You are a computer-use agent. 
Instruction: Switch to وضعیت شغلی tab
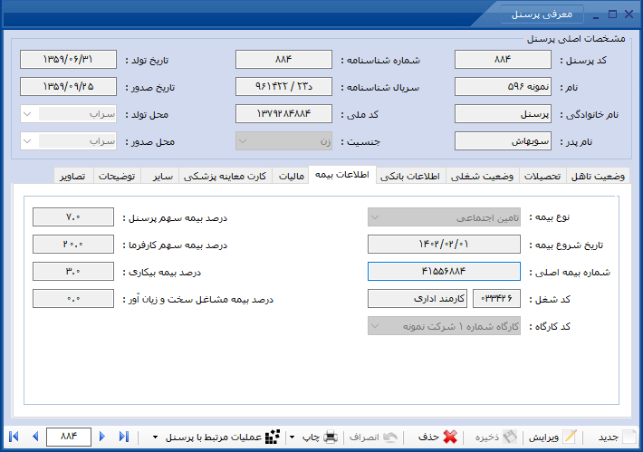[482, 176]
